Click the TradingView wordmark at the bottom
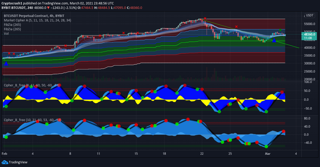Screen dimensions: 320x167 point(18,162)
